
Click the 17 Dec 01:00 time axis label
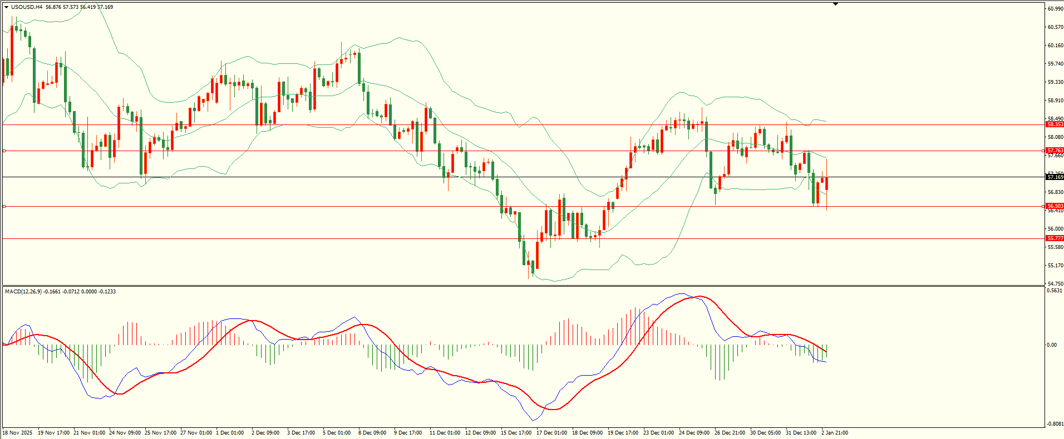551,433
